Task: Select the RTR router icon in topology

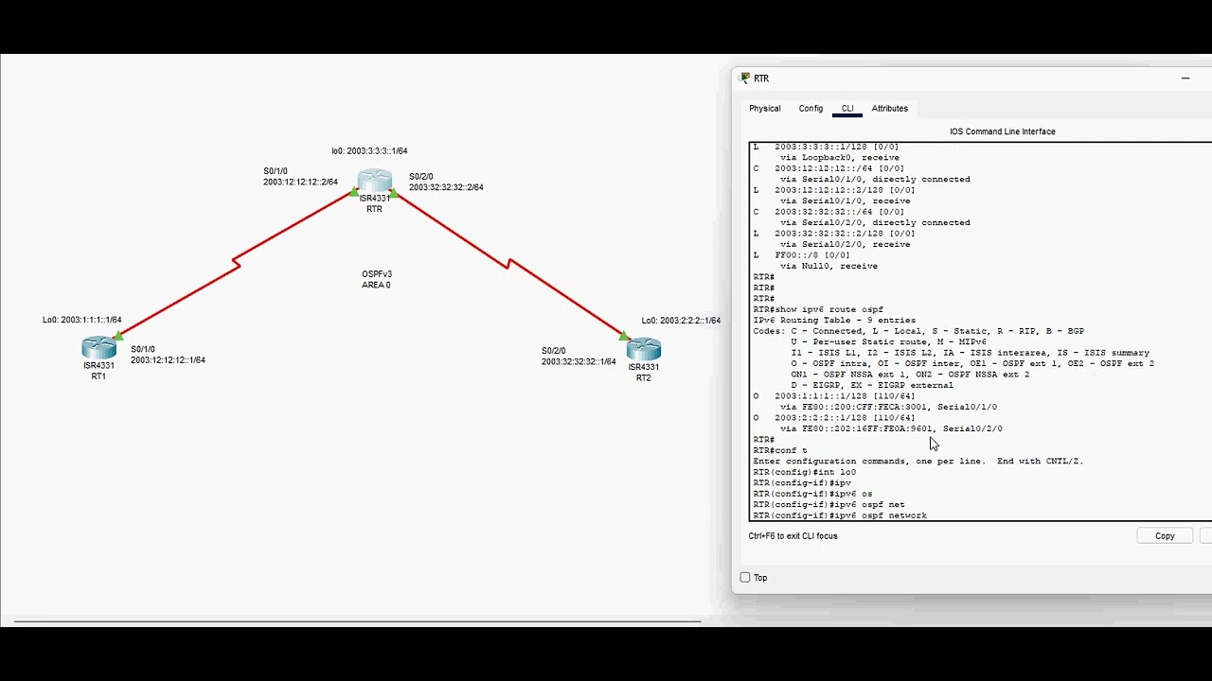Action: pos(375,181)
